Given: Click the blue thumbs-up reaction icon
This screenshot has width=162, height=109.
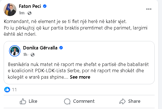Looking at the screenshot, I should (7, 90).
